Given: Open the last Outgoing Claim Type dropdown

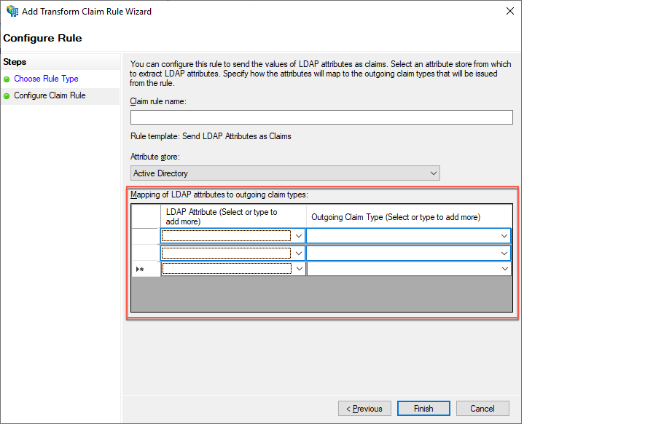Looking at the screenshot, I should tap(504, 268).
